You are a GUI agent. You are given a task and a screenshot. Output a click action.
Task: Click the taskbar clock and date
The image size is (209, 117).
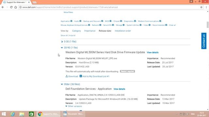click(x=202, y=114)
